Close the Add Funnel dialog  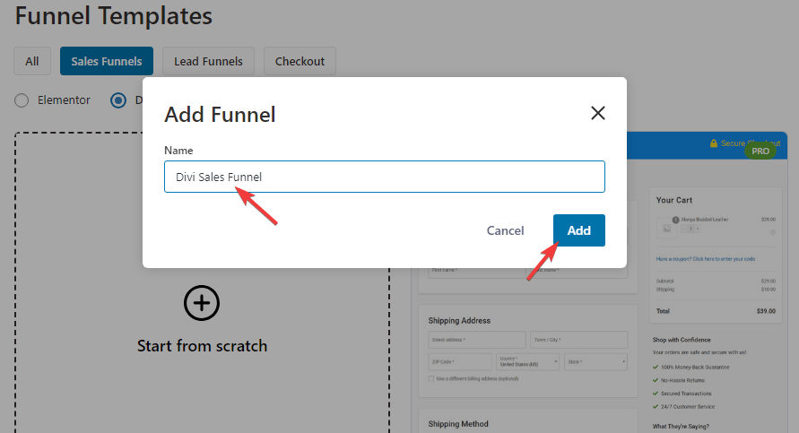coord(598,113)
